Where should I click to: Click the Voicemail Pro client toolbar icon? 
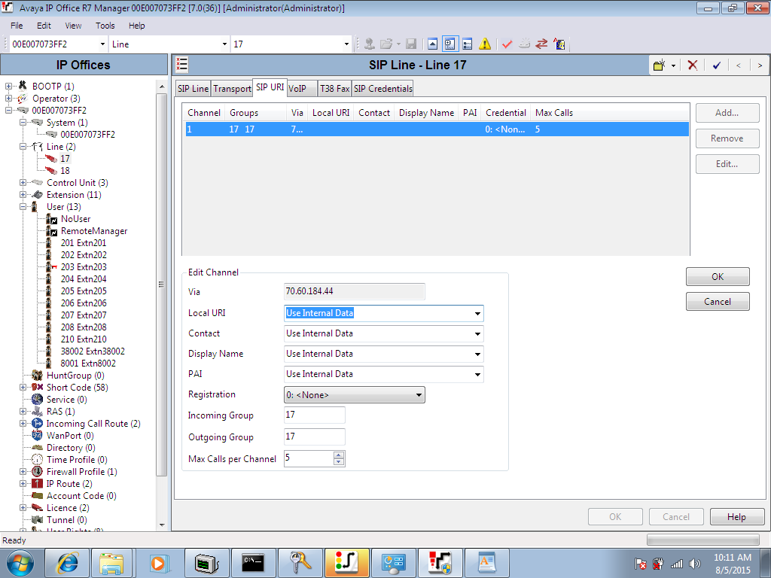559,44
